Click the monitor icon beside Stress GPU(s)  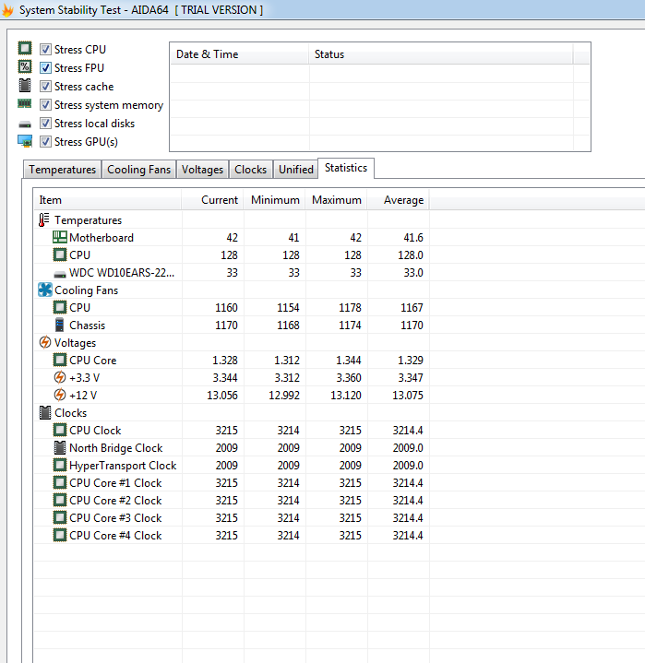coord(25,141)
